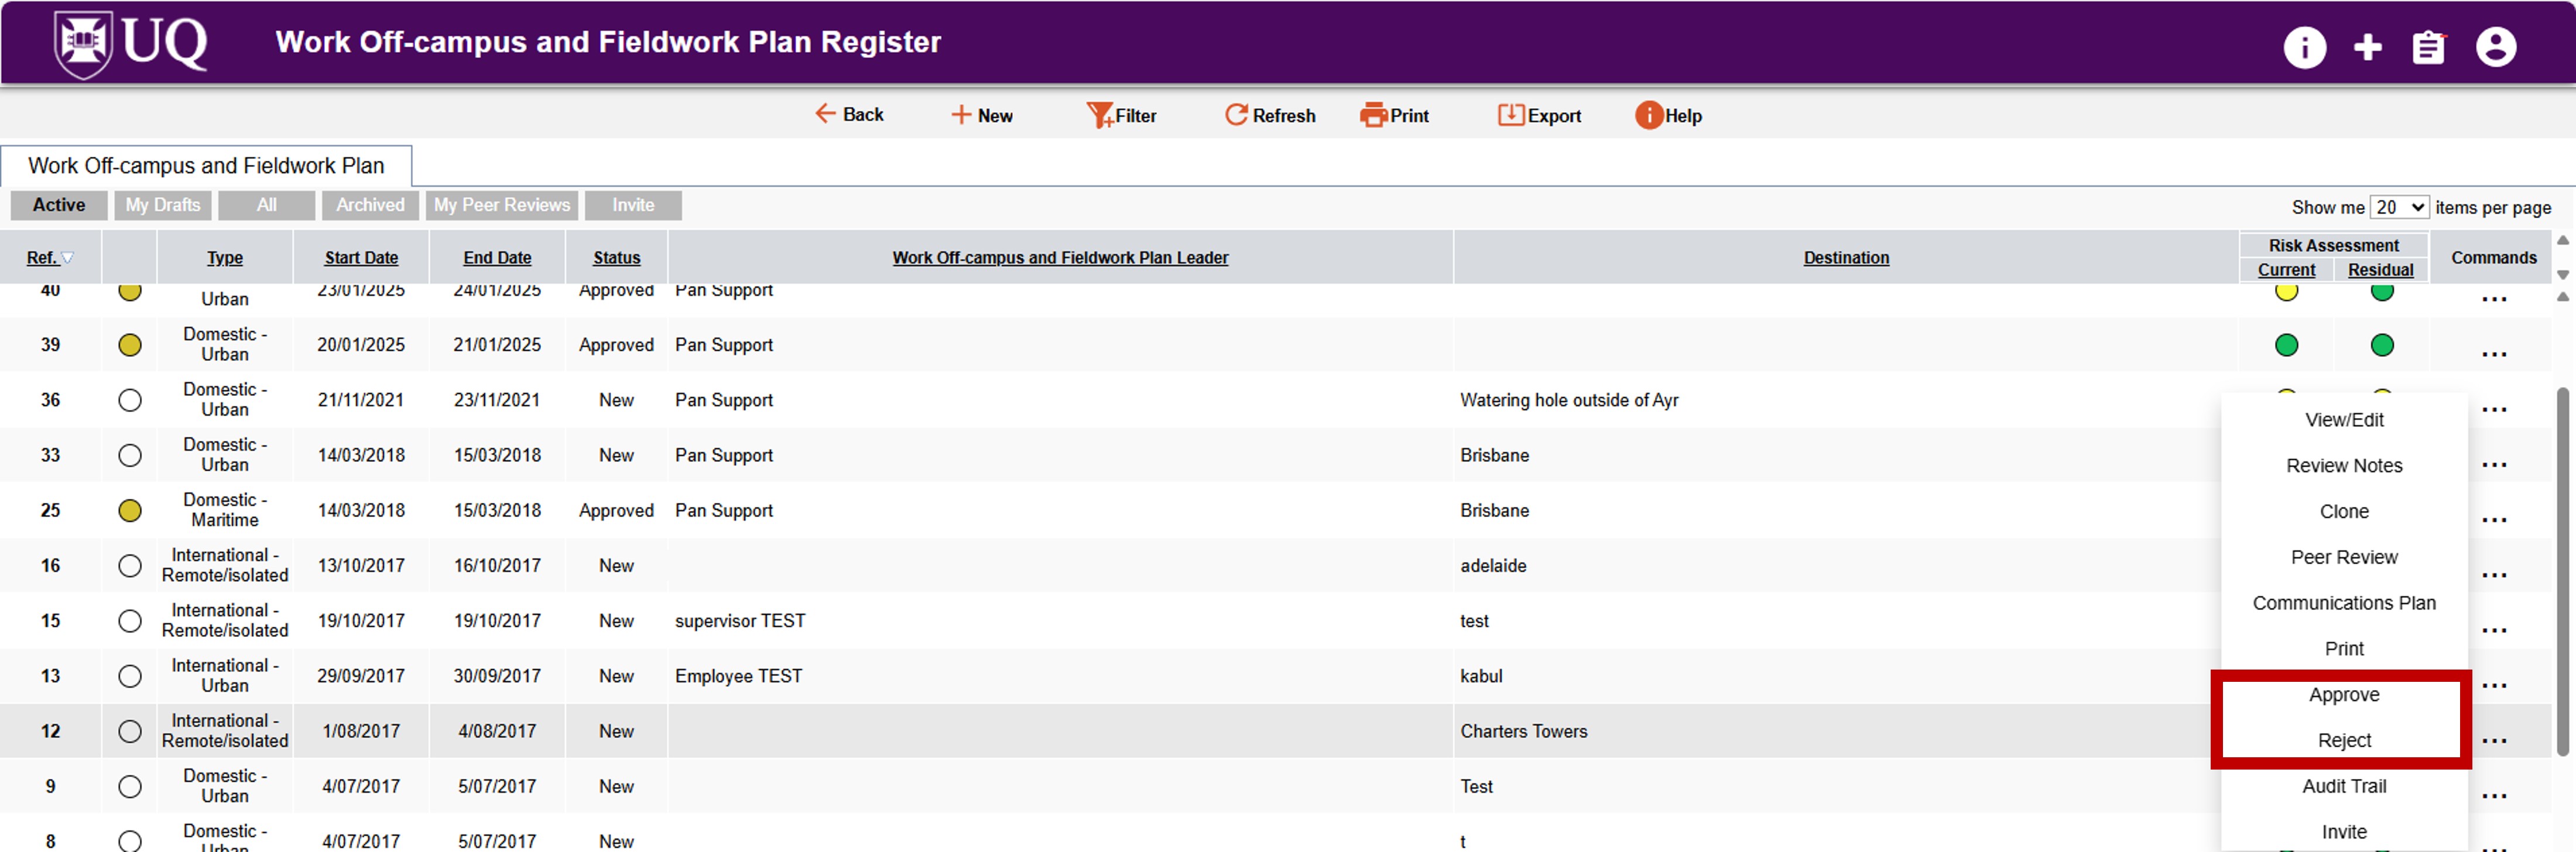The image size is (2576, 852).
Task: Sort by Current risk assessment
Action: pyautogui.click(x=2286, y=270)
